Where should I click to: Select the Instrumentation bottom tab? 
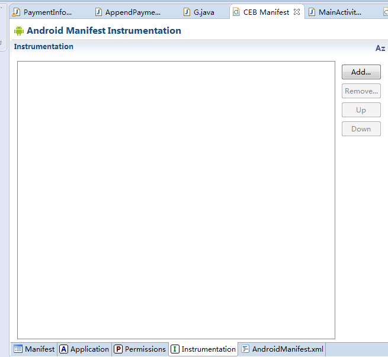(203, 349)
